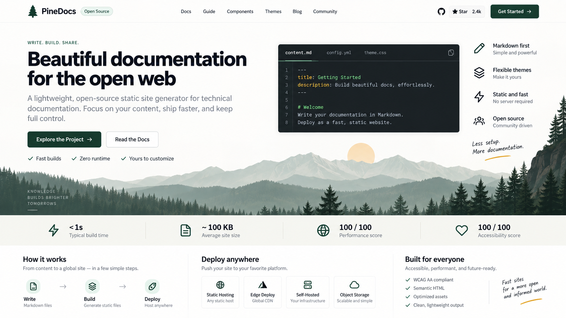This screenshot has width=566, height=318.
Task: Select the Object Storage card
Action: click(x=354, y=292)
